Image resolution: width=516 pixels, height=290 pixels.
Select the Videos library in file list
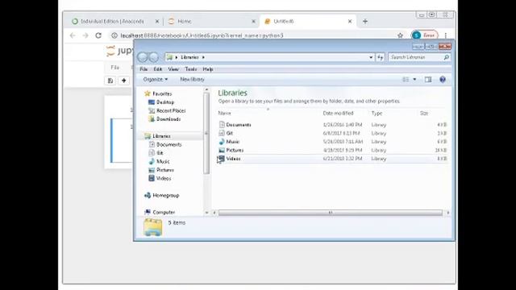point(233,159)
